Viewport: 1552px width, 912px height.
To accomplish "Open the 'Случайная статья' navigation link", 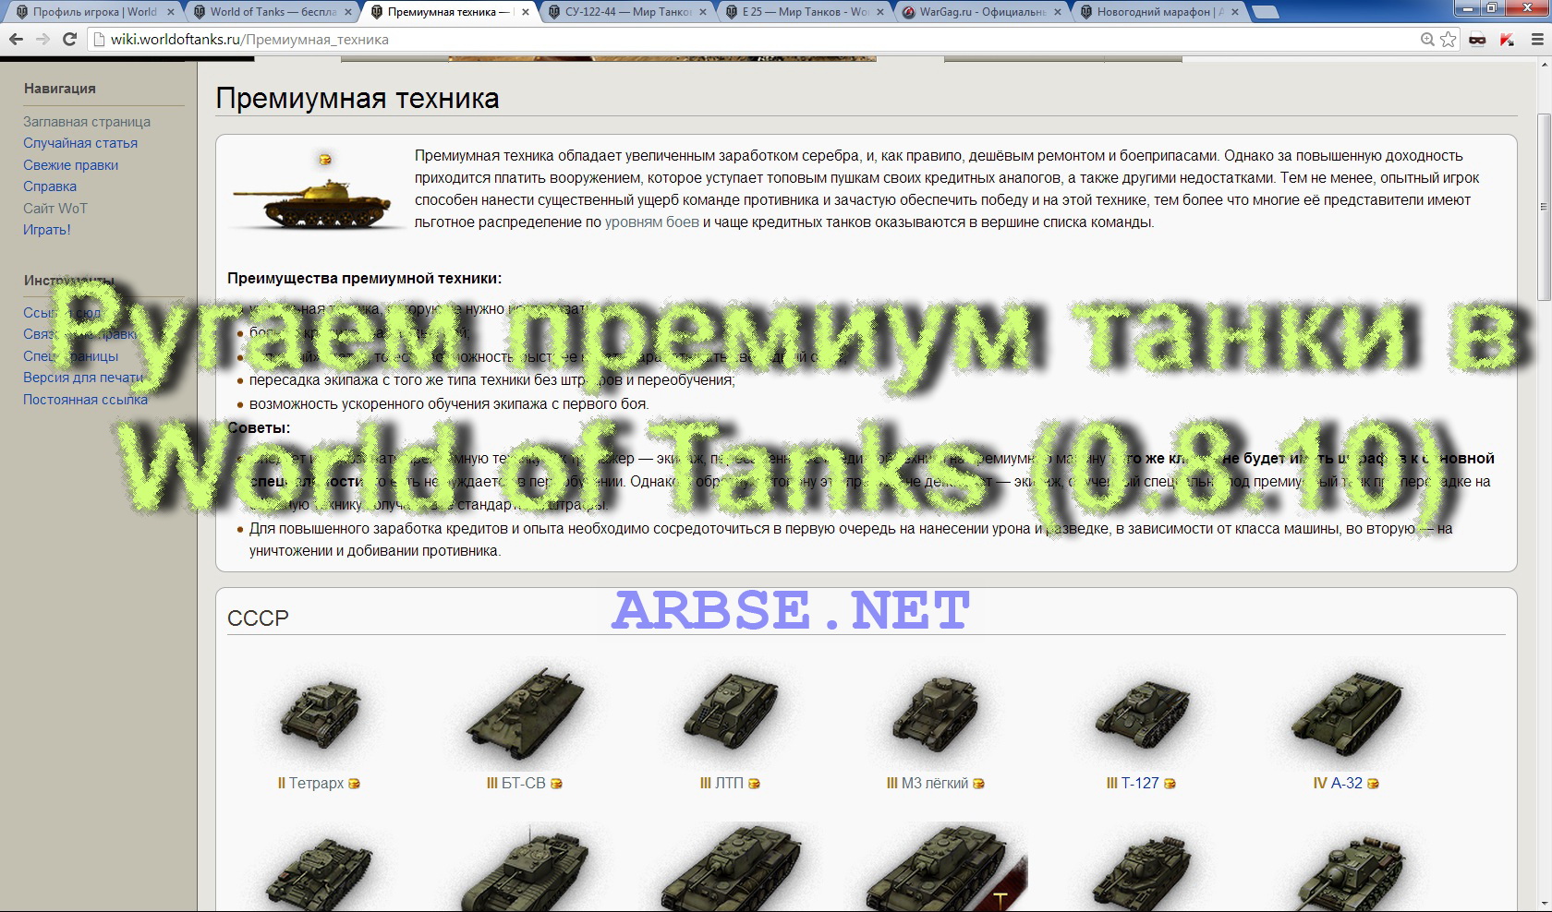I will pyautogui.click(x=80, y=143).
